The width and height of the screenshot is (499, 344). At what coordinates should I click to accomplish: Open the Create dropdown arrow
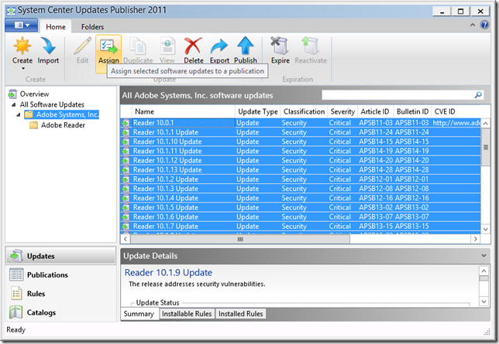(23, 68)
